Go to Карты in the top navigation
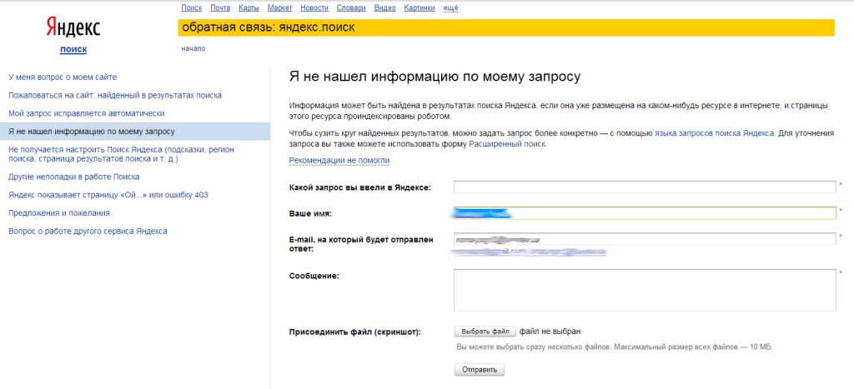 pos(249,7)
